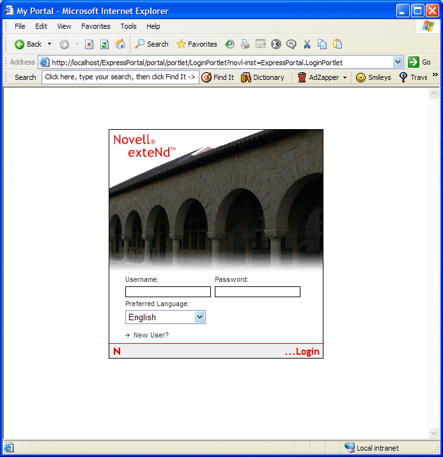
Task: Click the speech bubble N icon
Action: coord(291,44)
